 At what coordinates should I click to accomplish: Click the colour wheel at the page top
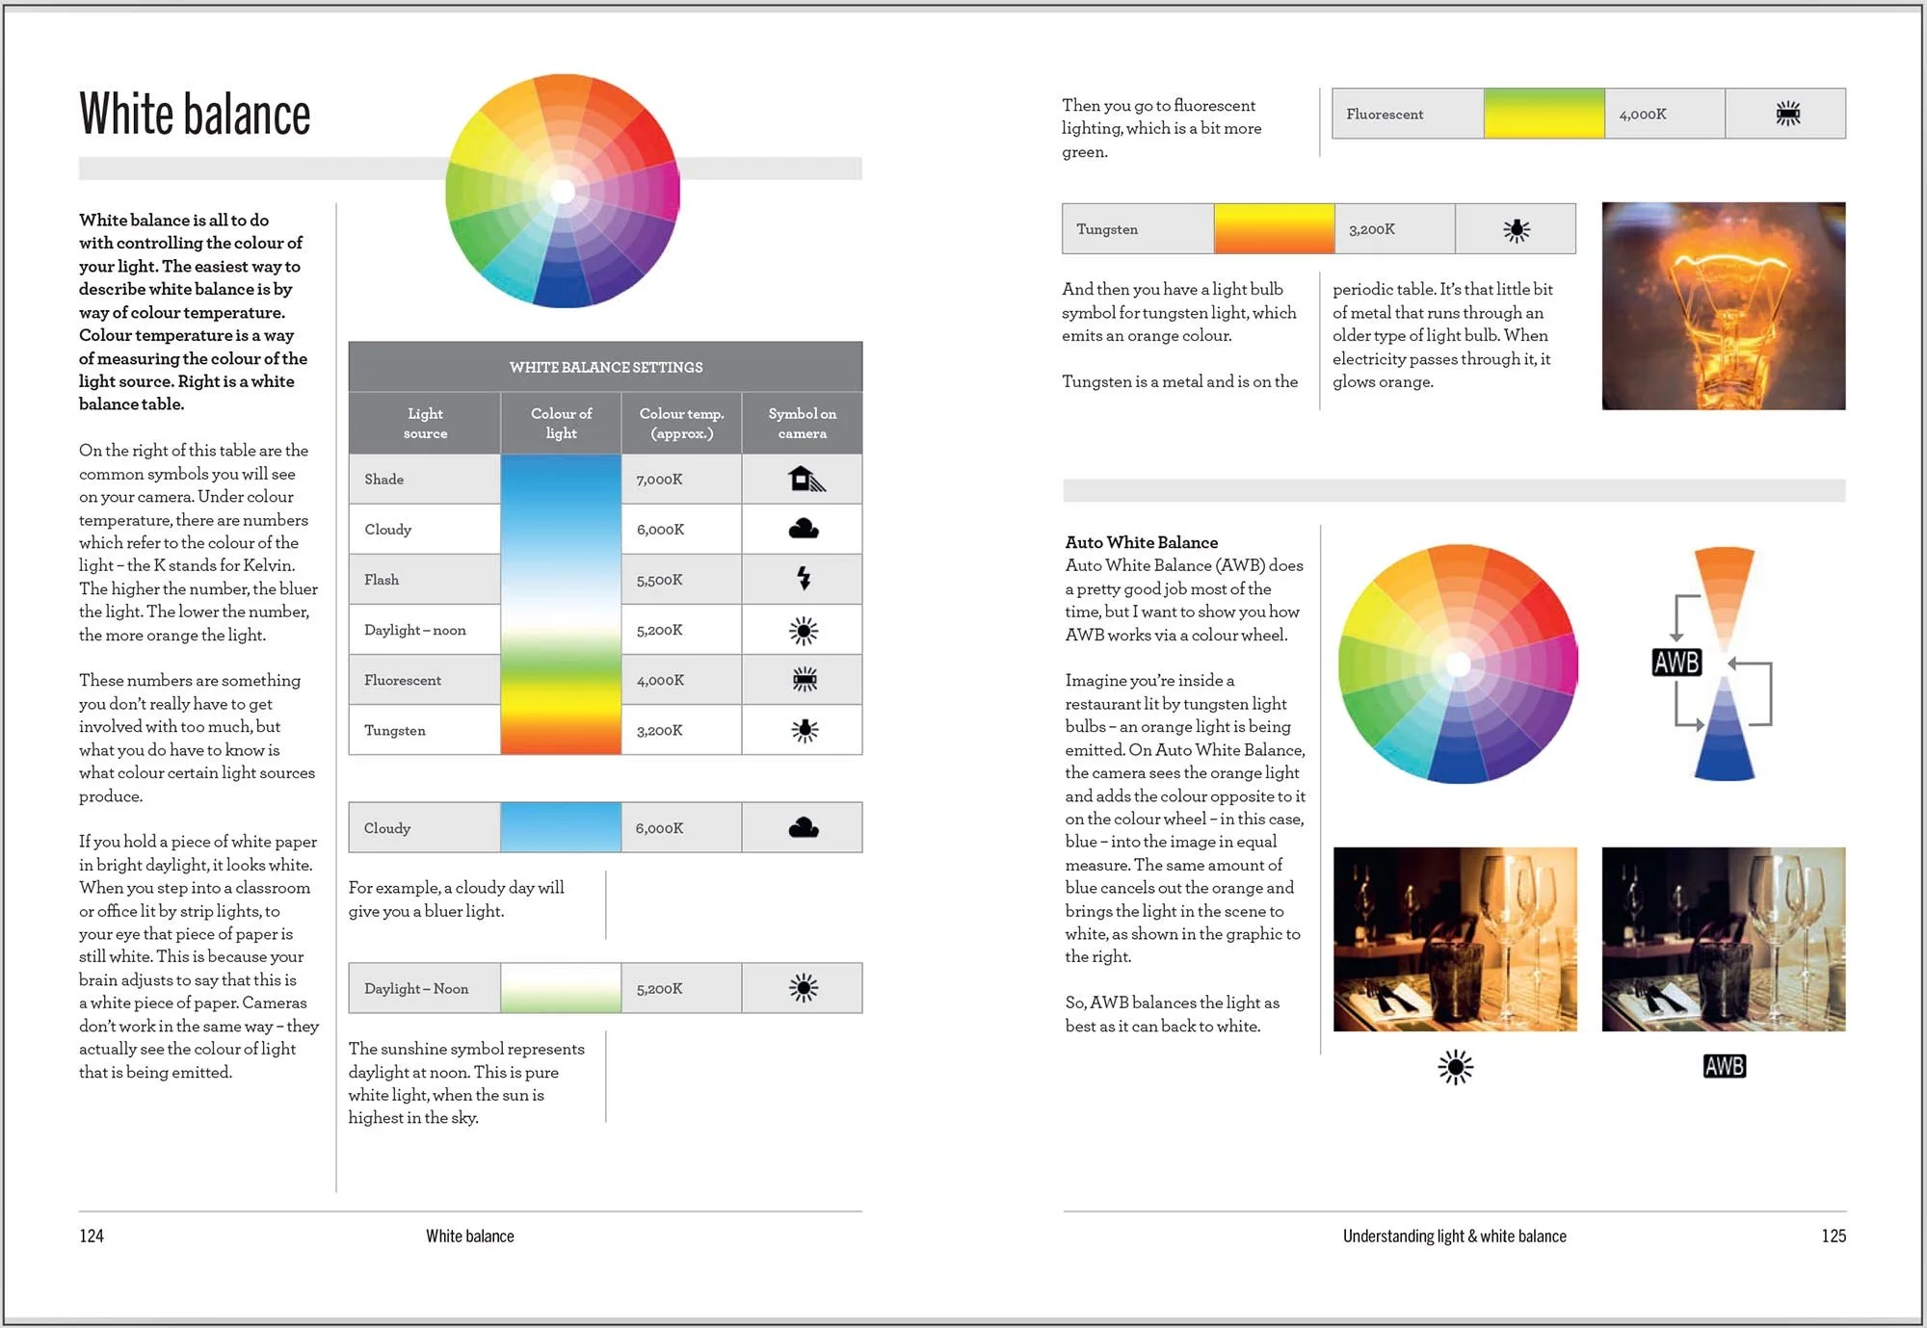tap(563, 190)
